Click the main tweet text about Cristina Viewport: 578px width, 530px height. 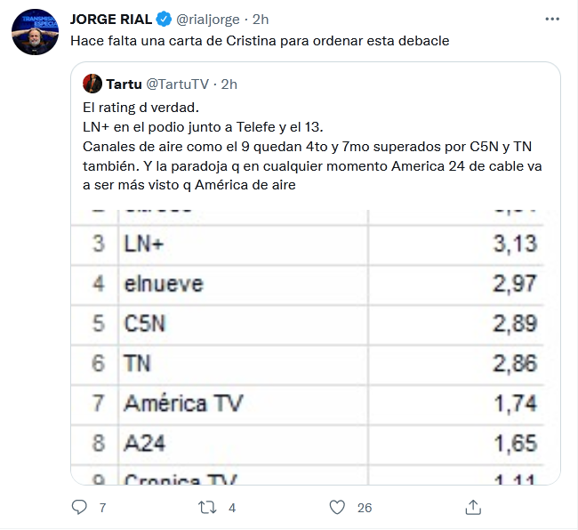260,41
